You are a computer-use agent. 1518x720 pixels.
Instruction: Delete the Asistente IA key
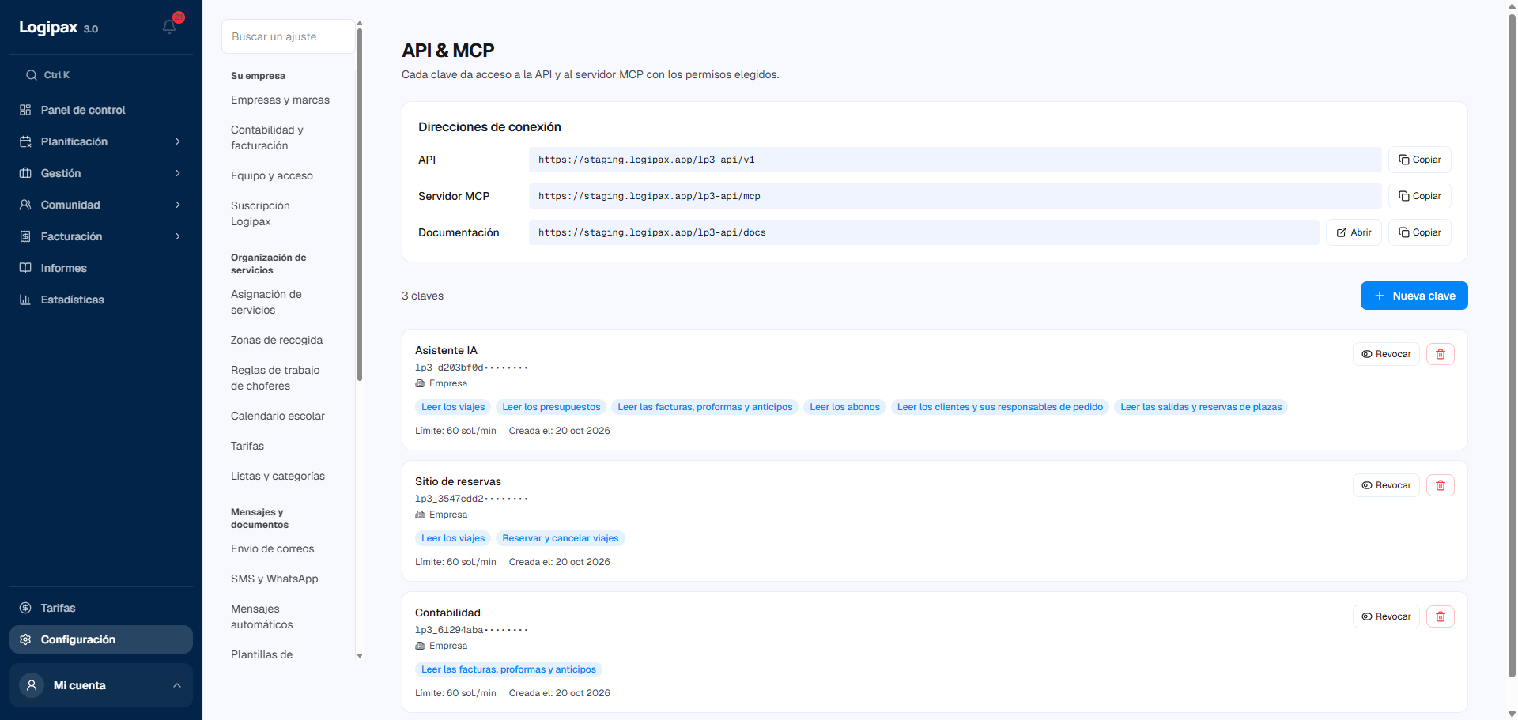click(1441, 354)
